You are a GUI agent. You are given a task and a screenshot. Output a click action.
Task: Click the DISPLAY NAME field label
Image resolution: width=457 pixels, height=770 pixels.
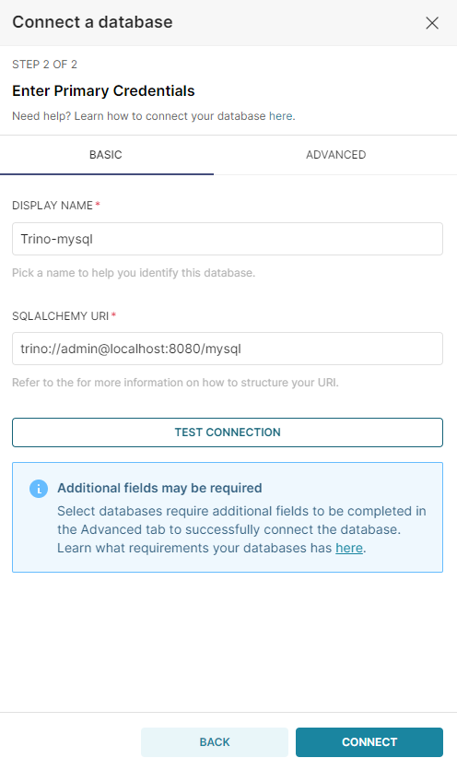53,206
